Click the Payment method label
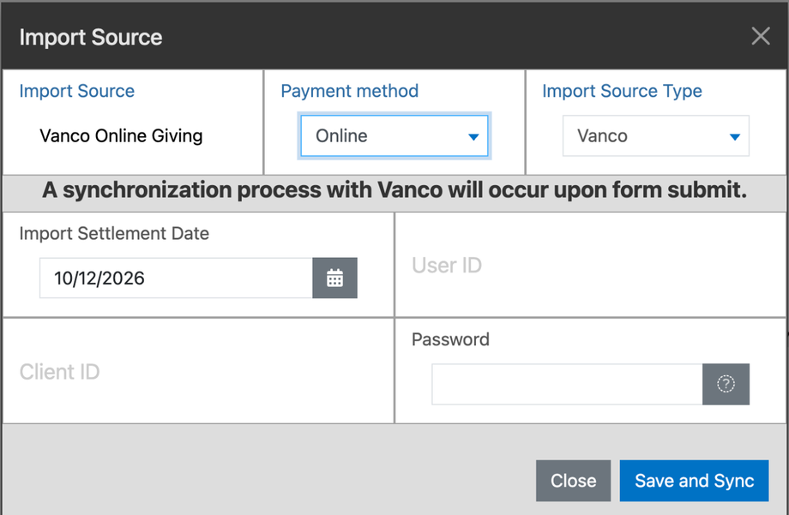This screenshot has height=515, width=789. 350,91
